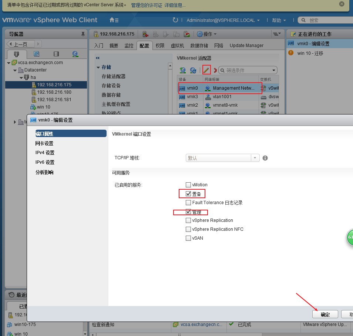Click the home menu icon in header
The width and height of the screenshot is (353, 336).
point(114,20)
